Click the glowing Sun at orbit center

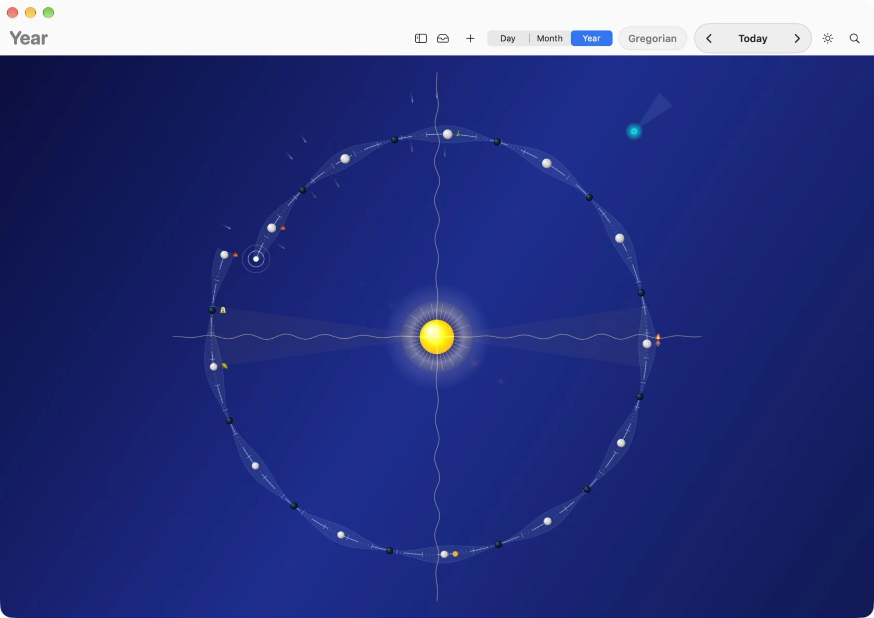tap(437, 337)
